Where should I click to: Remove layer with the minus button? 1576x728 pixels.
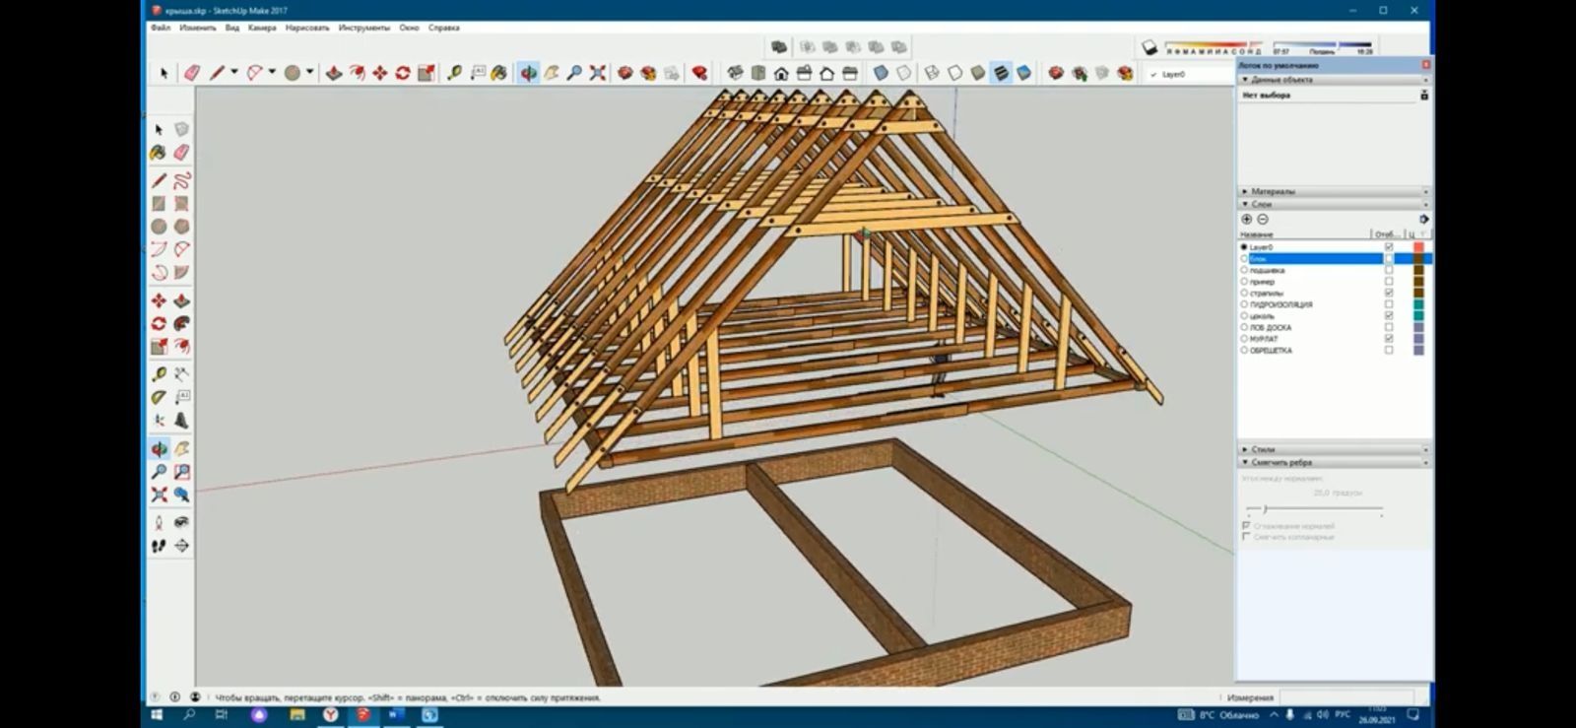tap(1263, 219)
